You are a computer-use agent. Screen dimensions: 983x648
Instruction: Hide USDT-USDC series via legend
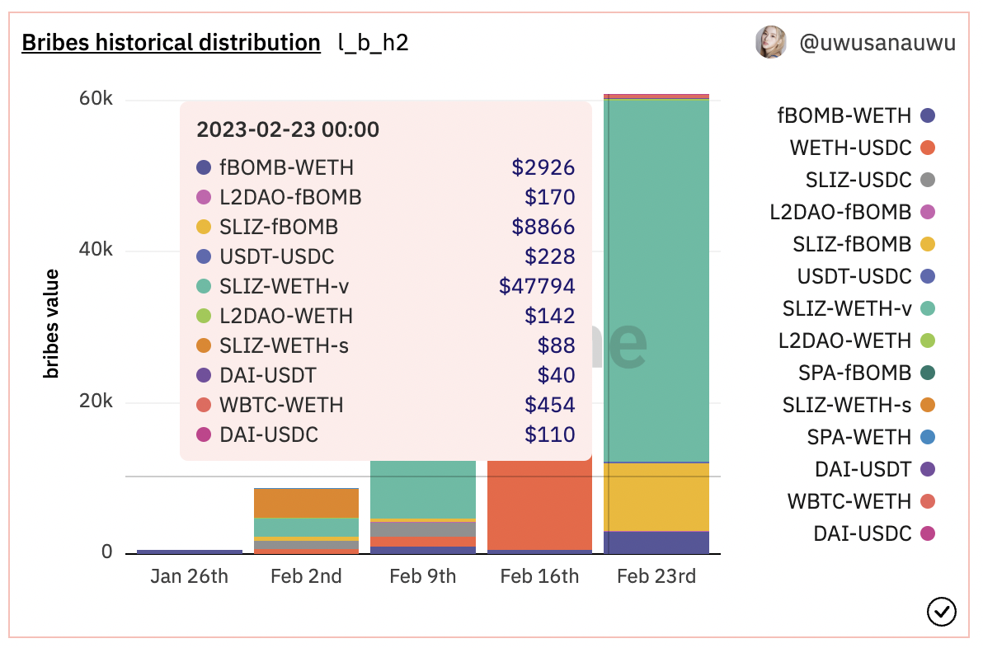tap(865, 277)
